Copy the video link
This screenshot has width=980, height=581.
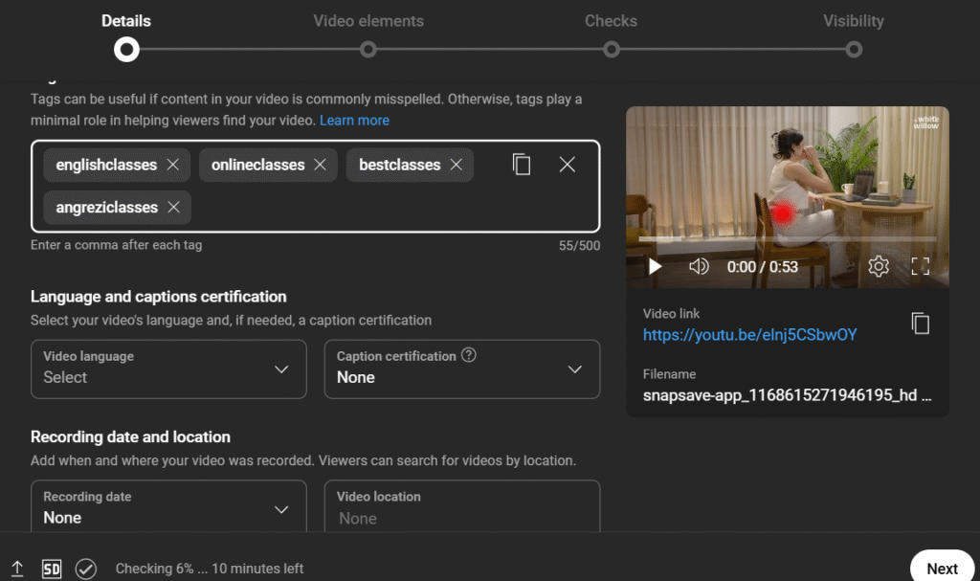[x=921, y=324]
